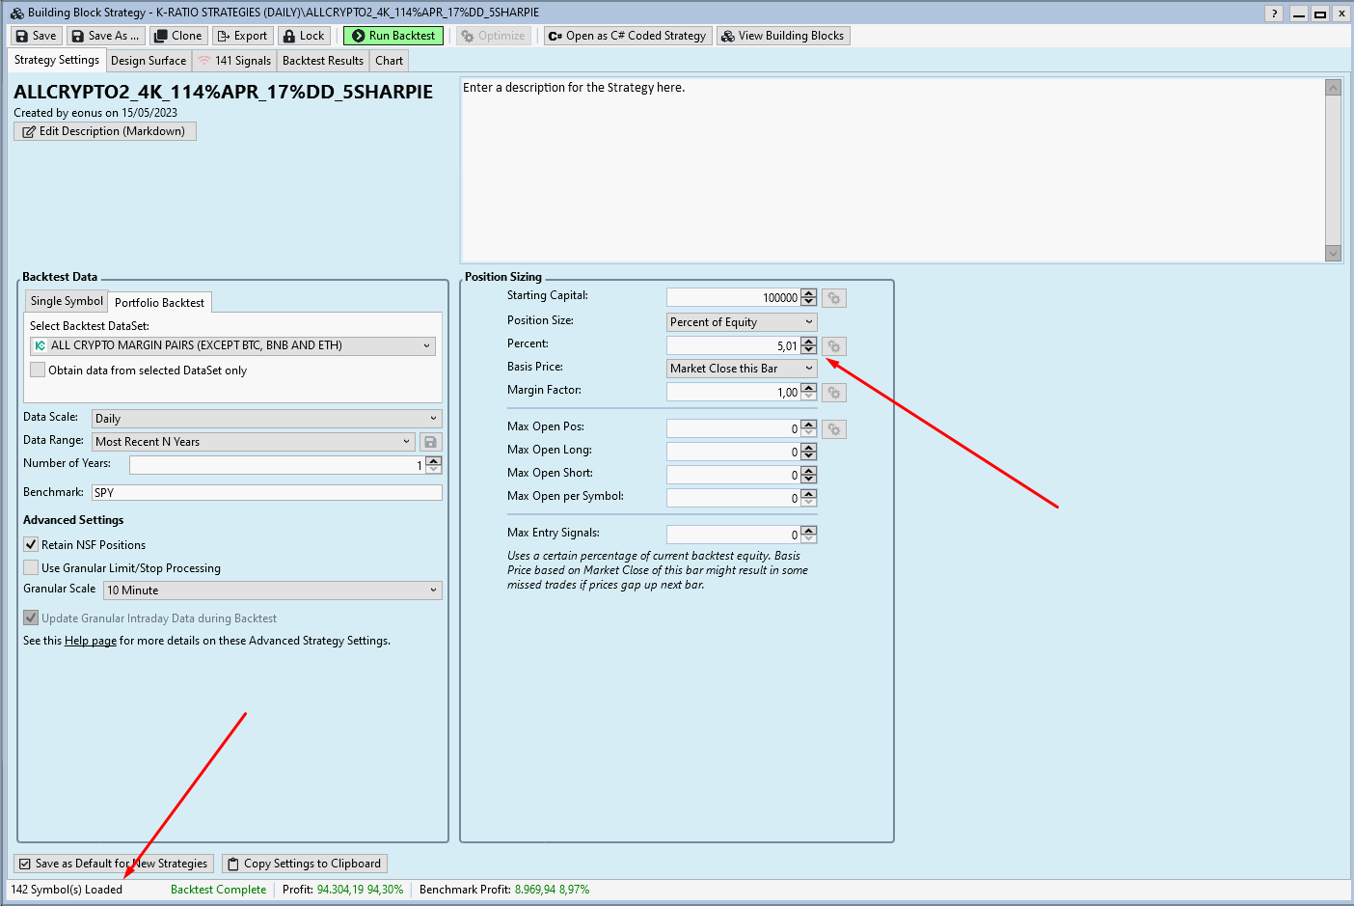Click the Clone strategy button
The height and width of the screenshot is (906, 1354).
(178, 36)
